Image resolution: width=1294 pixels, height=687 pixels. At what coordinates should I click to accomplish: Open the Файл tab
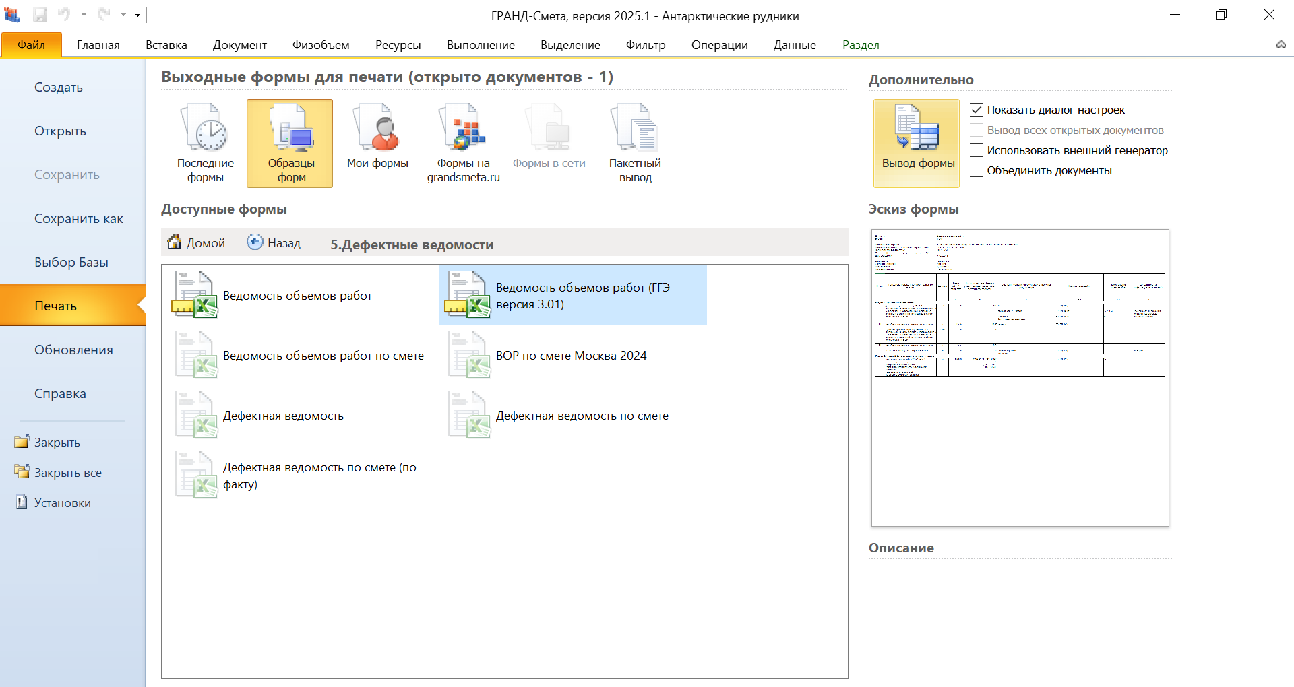click(x=32, y=44)
